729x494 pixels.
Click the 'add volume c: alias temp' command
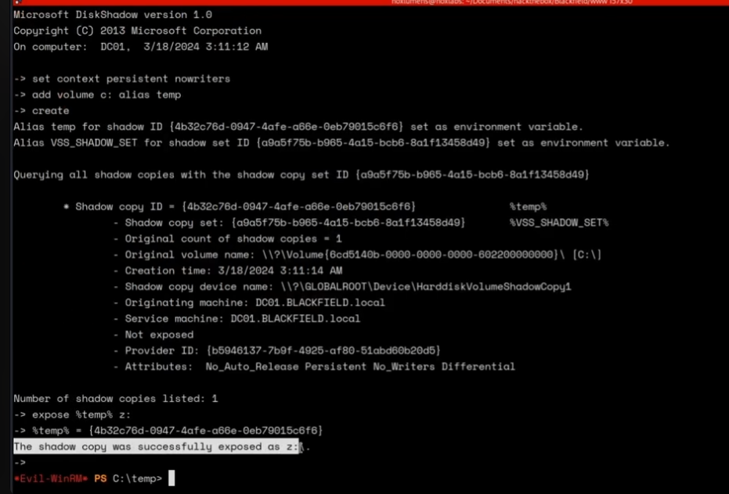point(97,95)
